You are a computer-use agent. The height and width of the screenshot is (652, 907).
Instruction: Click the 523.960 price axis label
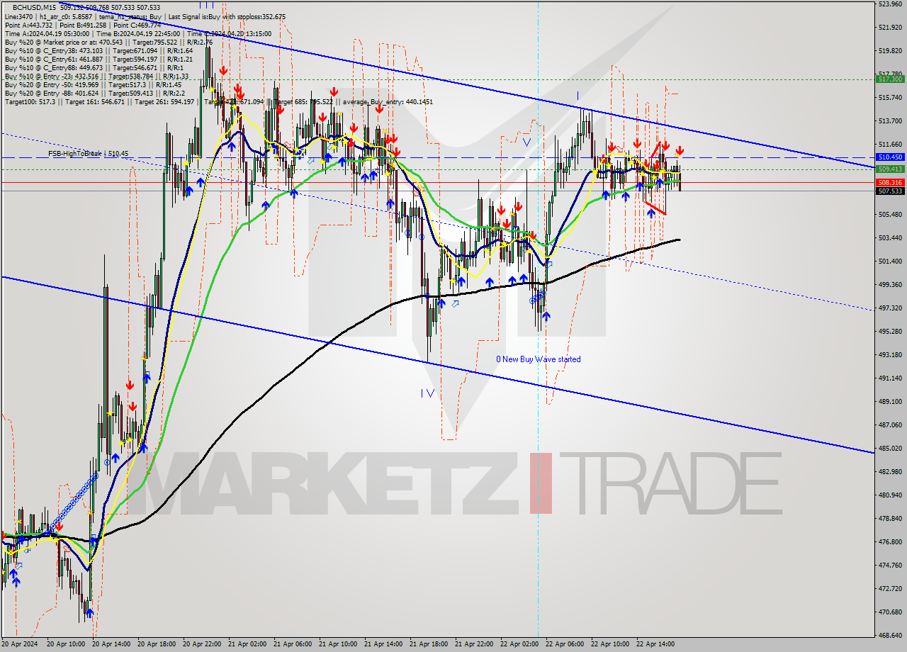point(889,4)
